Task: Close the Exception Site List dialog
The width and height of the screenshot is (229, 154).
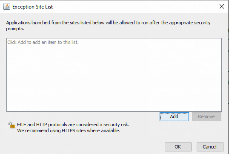Action: click(x=222, y=6)
